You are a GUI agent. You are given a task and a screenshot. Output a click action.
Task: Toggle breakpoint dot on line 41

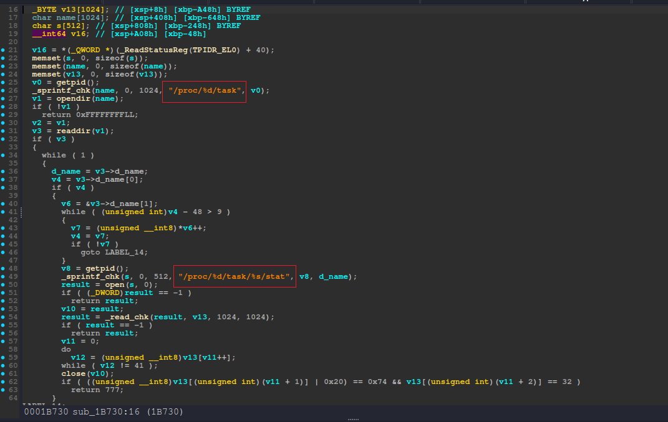(3, 212)
